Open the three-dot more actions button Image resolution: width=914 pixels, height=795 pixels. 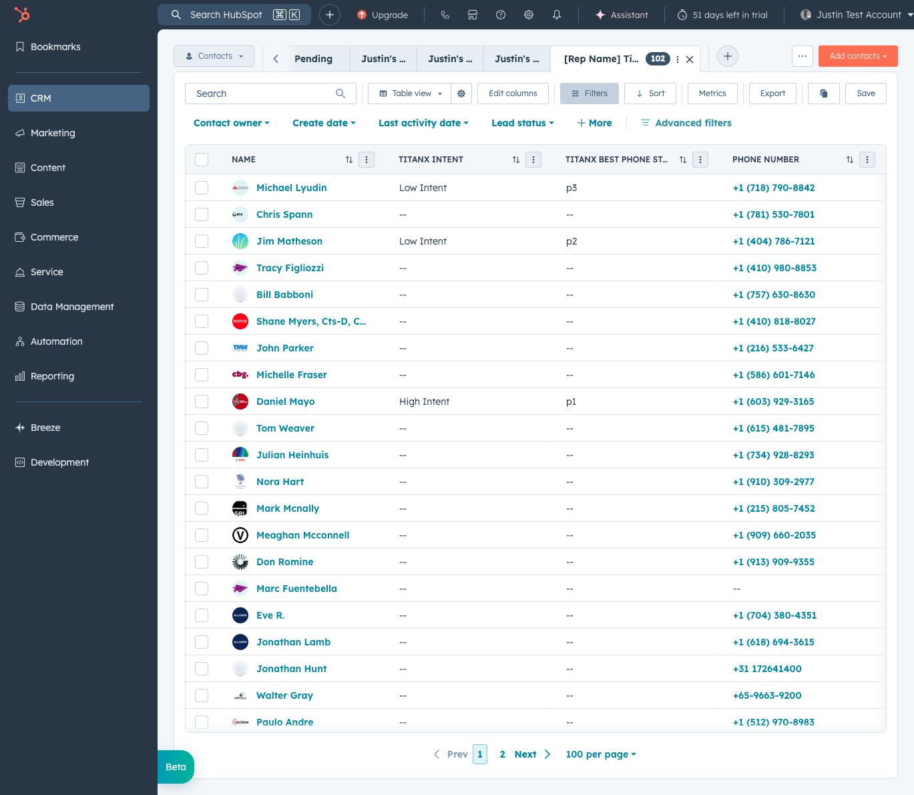pyautogui.click(x=803, y=56)
